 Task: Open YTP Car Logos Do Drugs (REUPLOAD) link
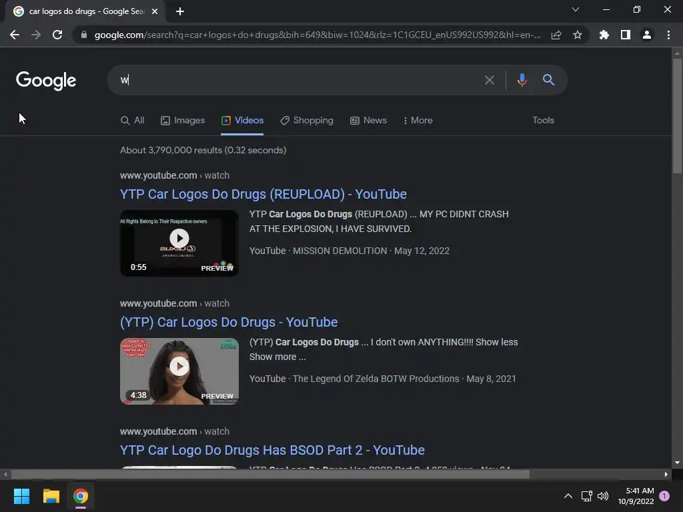[263, 194]
